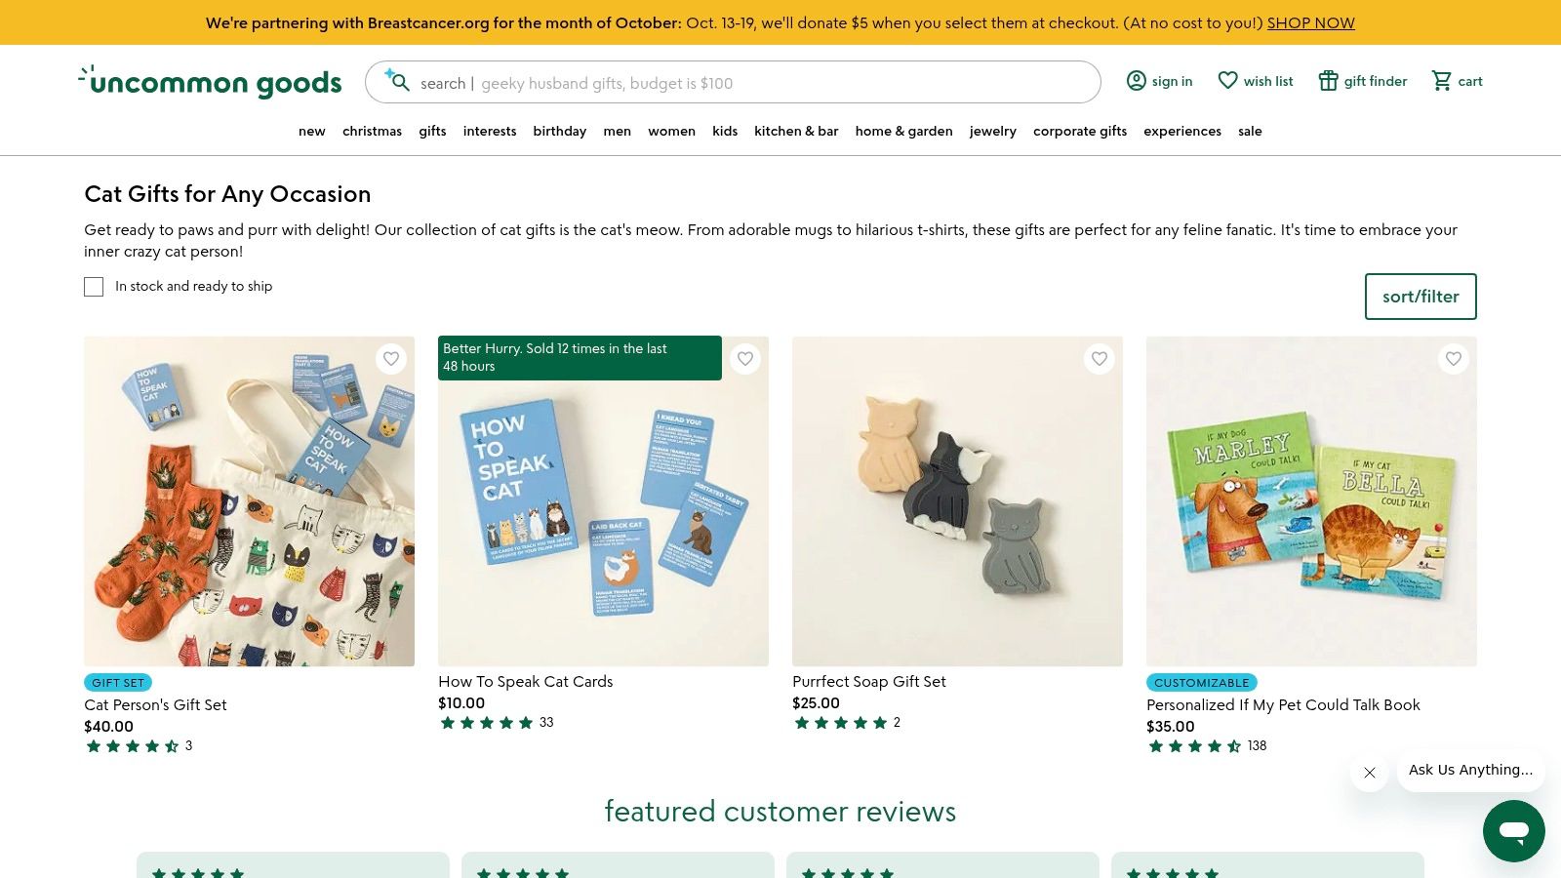Enable In stock and ready to ship

tap(94, 287)
